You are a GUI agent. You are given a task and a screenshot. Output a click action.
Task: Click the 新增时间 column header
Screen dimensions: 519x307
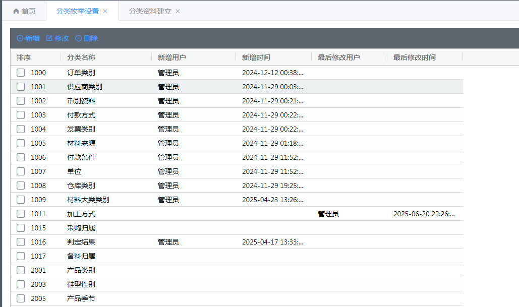point(256,57)
